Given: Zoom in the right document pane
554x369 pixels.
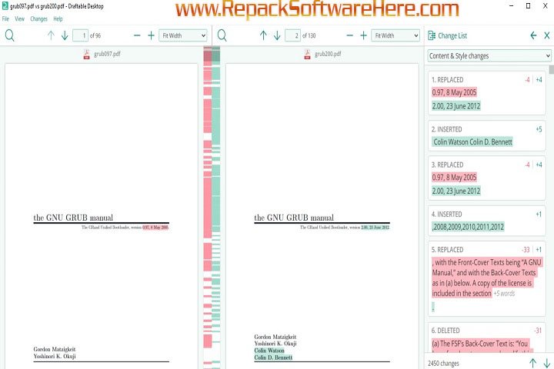Looking at the screenshot, I should pos(363,35).
